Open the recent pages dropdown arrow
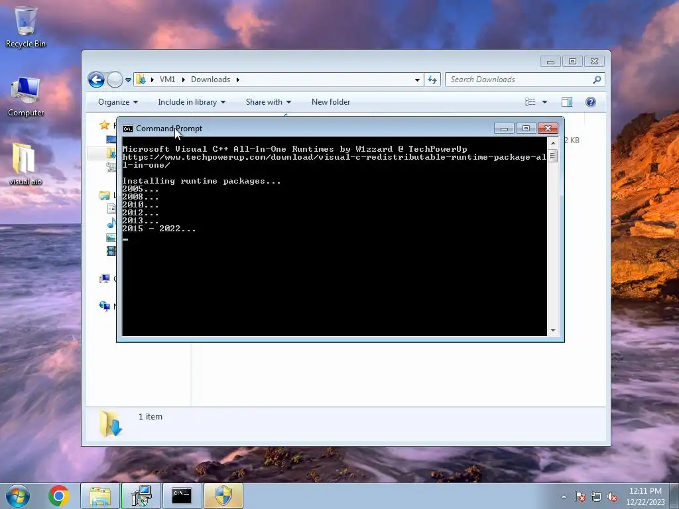The width and height of the screenshot is (679, 509). coord(128,80)
